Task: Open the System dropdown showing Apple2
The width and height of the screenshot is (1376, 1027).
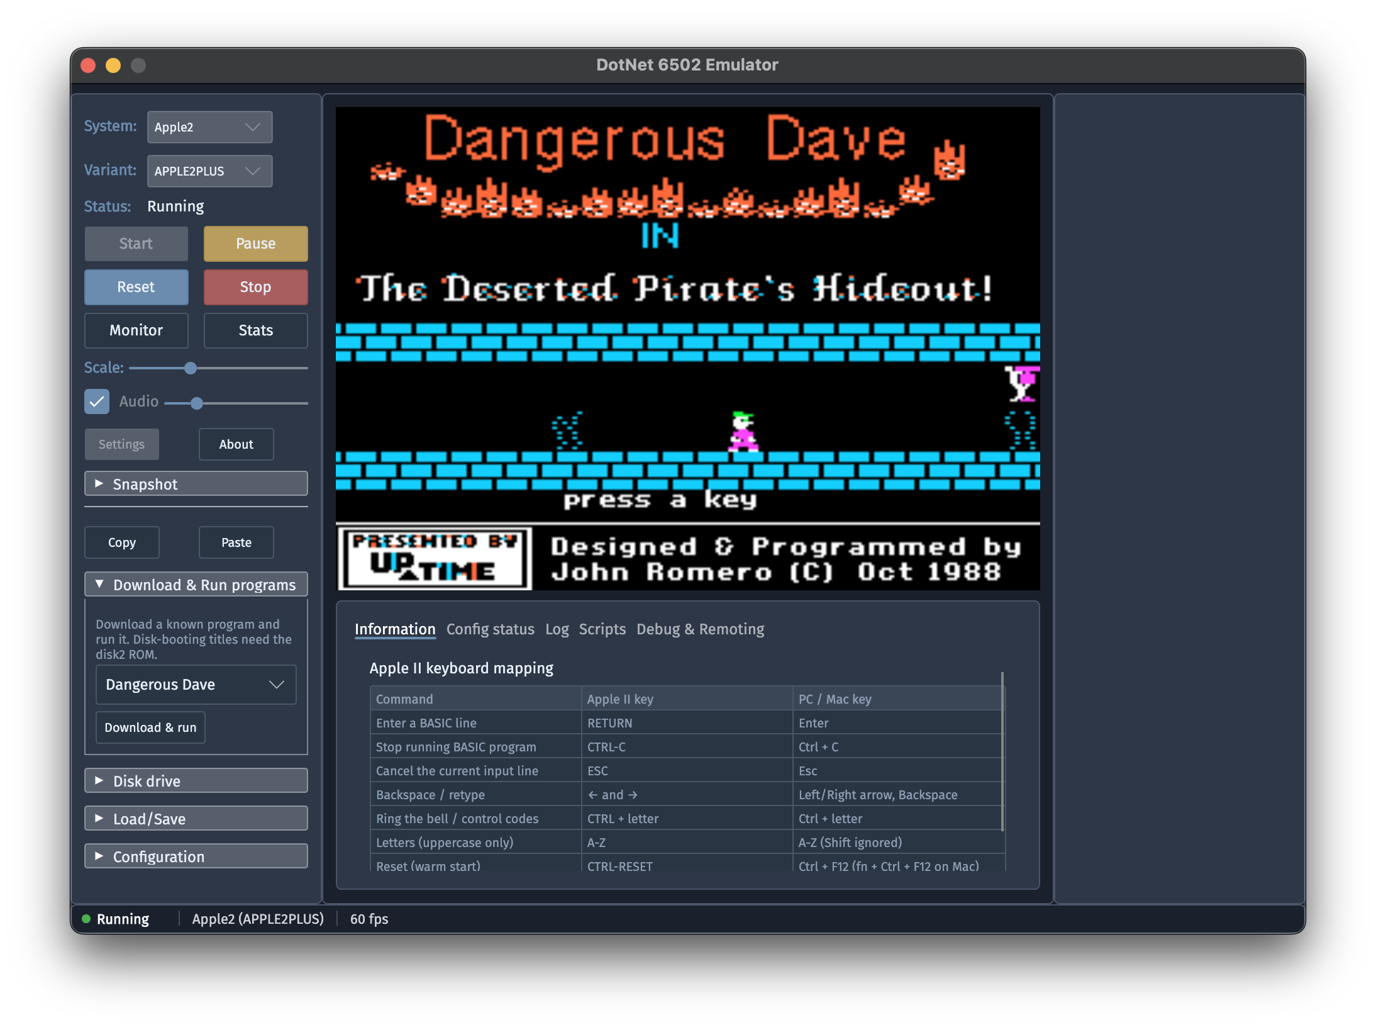Action: 209,127
